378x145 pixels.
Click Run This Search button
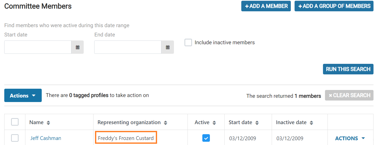click(348, 69)
